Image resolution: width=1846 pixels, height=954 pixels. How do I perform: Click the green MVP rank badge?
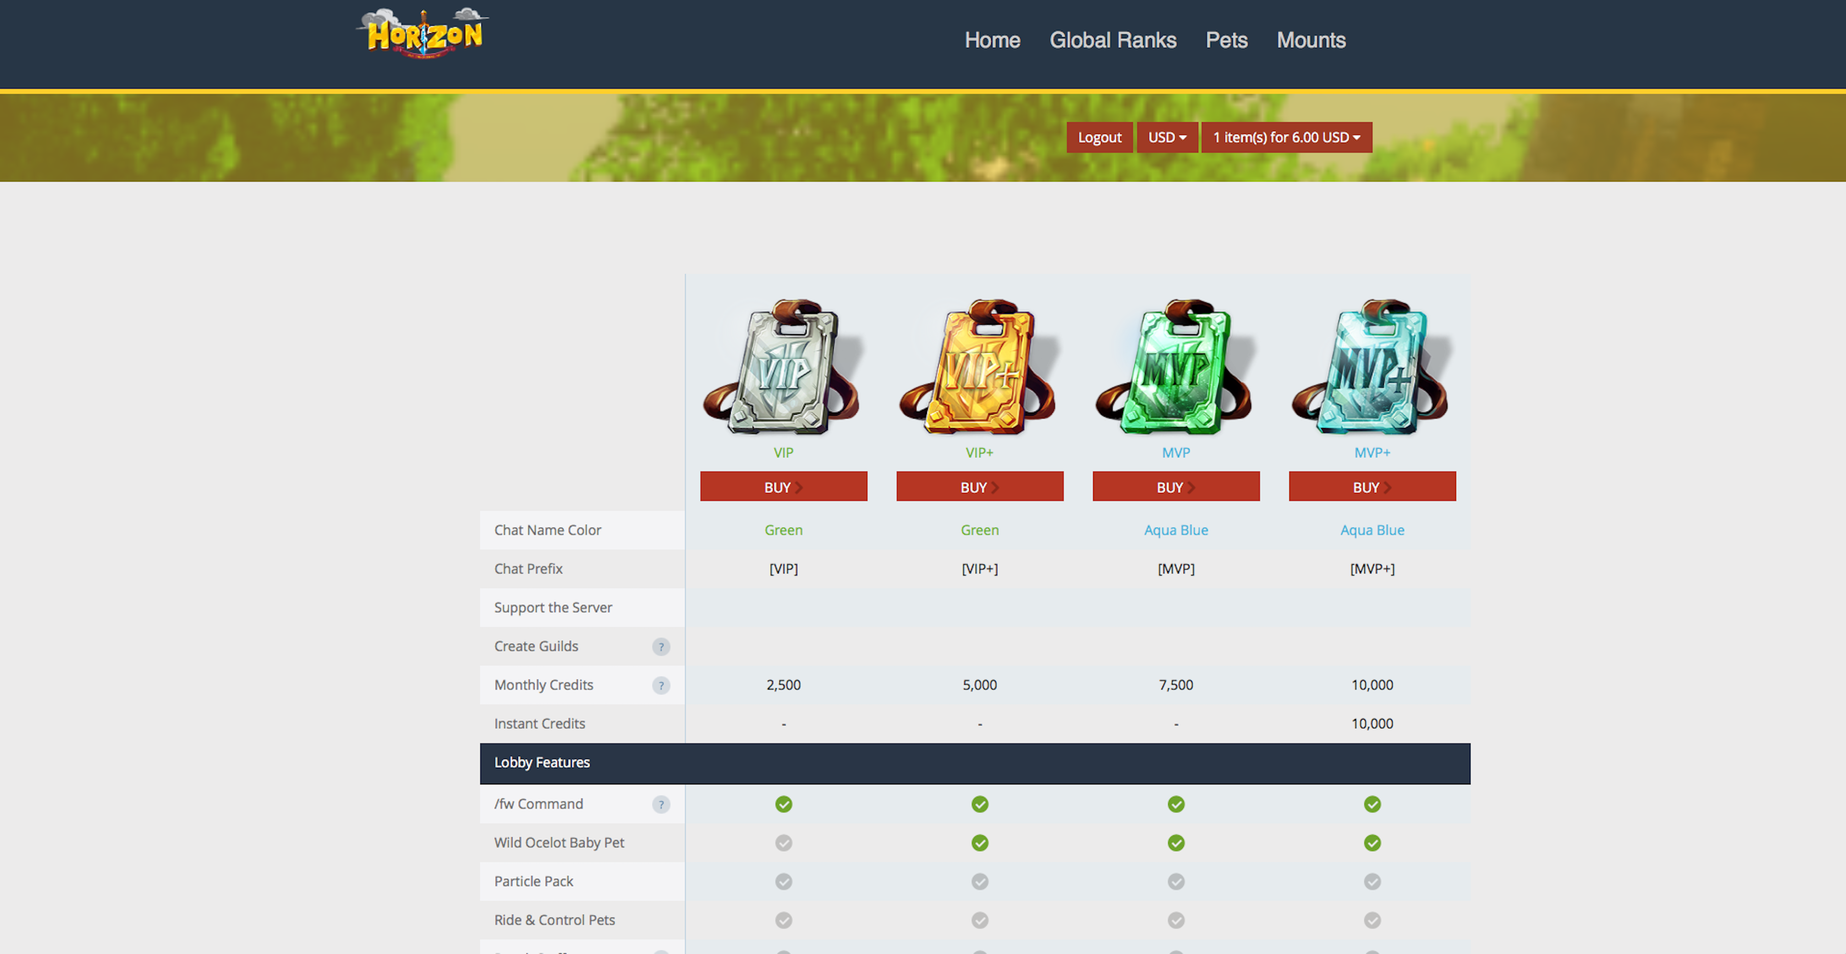click(x=1176, y=366)
